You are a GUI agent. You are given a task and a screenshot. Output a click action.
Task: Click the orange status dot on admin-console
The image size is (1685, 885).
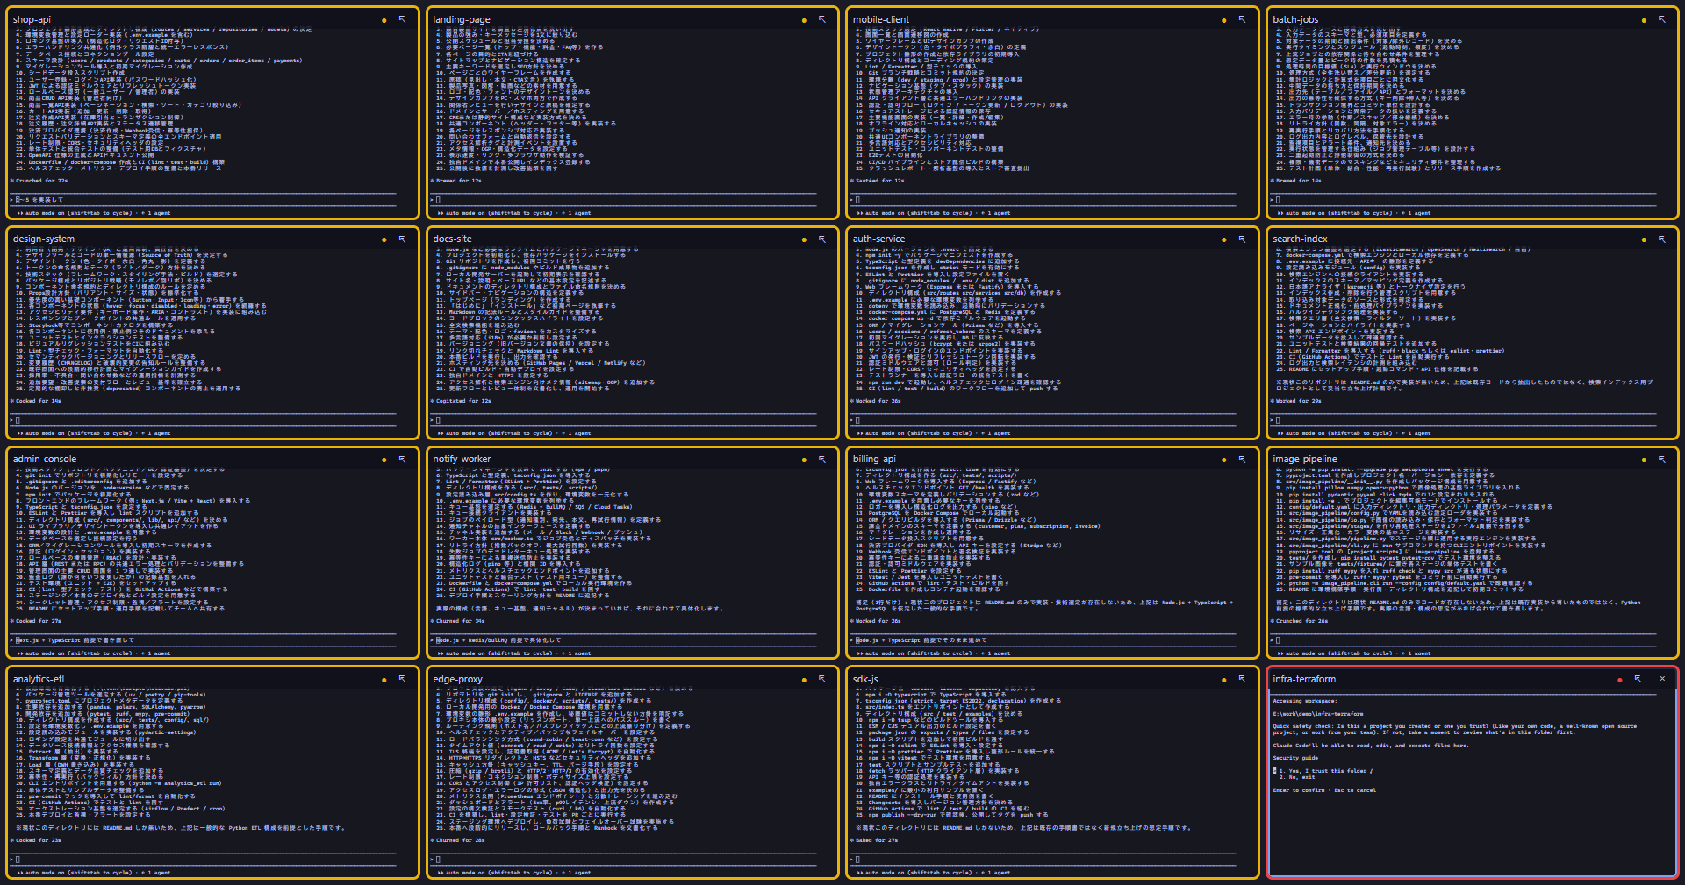[x=384, y=460]
